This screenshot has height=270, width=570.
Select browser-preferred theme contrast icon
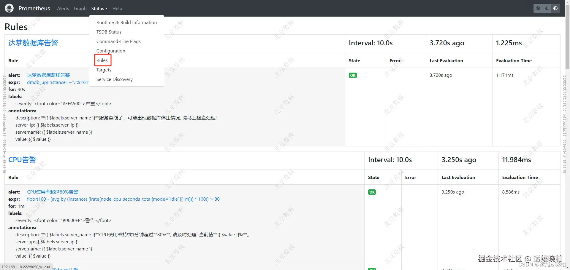coord(555,8)
